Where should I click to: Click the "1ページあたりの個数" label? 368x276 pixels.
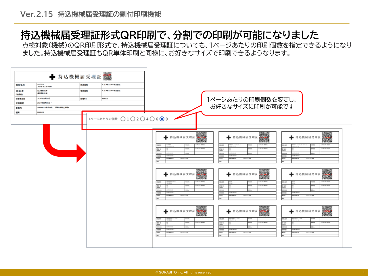pos(103,119)
